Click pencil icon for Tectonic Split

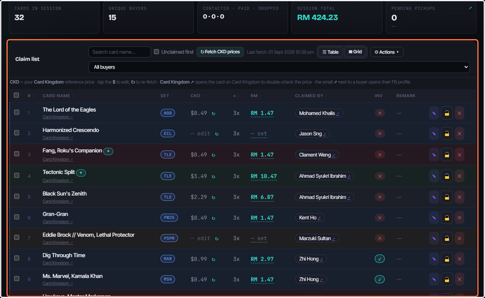(434, 176)
